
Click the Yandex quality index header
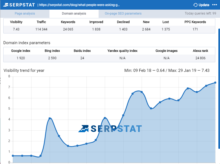coord(122,51)
